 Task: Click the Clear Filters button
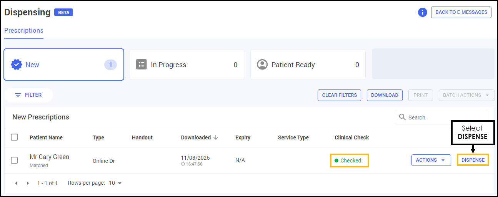click(x=339, y=95)
